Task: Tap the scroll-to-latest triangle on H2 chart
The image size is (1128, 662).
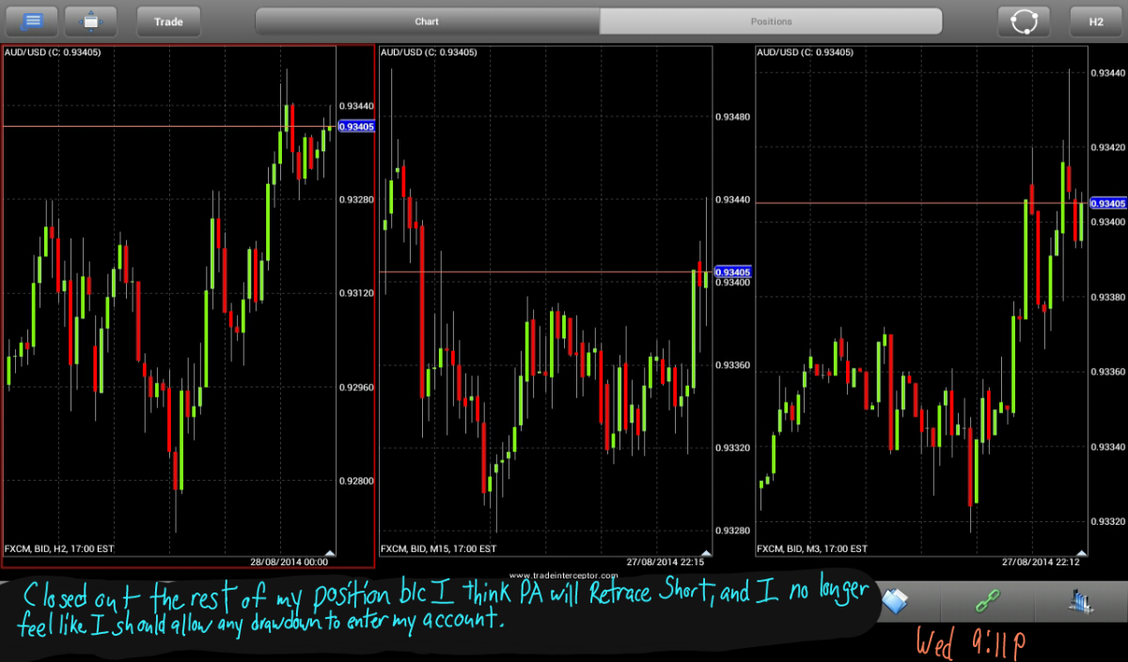Action: [x=329, y=553]
